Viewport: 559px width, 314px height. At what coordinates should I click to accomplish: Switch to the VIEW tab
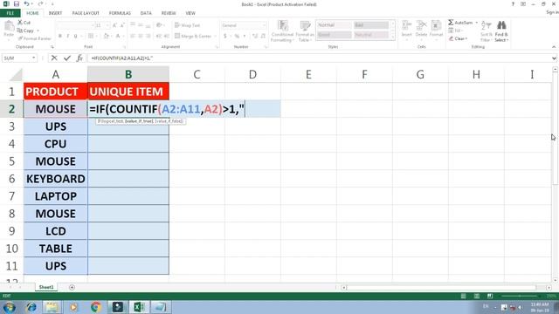(x=190, y=13)
